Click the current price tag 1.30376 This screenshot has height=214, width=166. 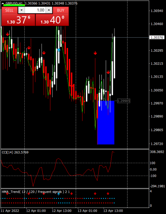157,37
